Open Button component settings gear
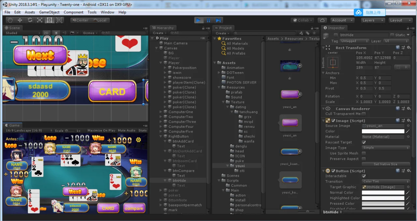 point(409,171)
